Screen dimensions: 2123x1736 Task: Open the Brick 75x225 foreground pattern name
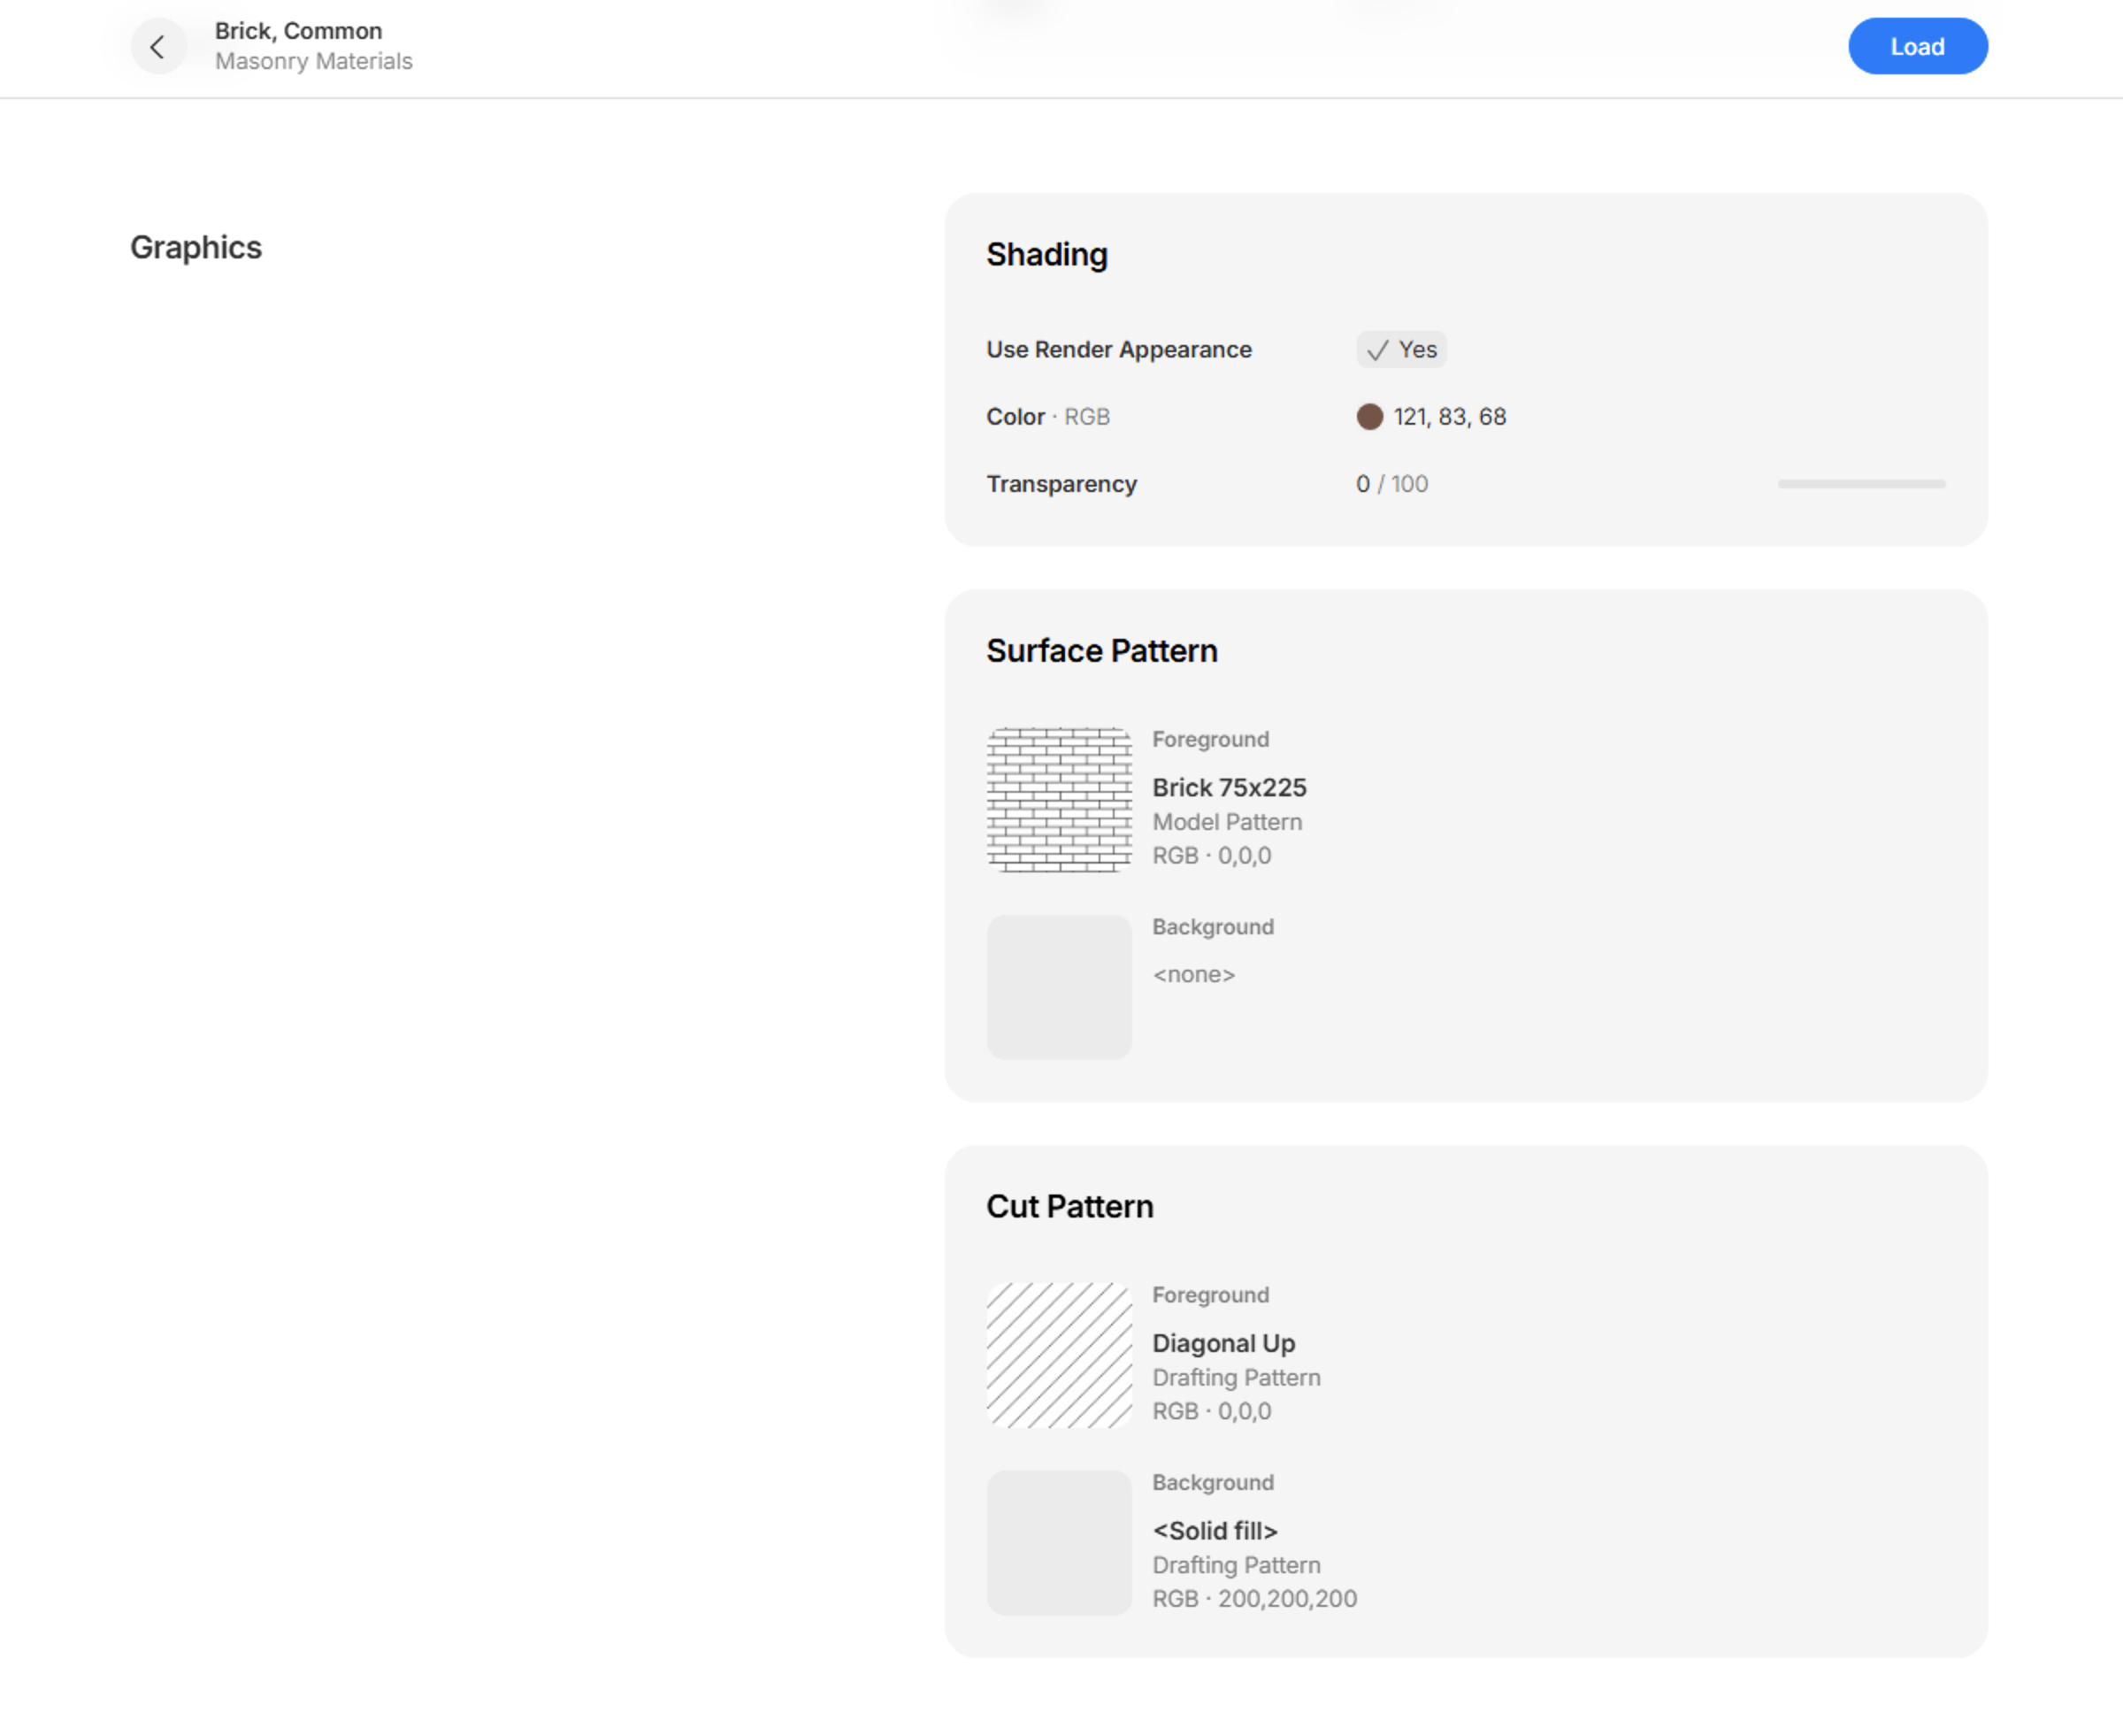tap(1229, 788)
